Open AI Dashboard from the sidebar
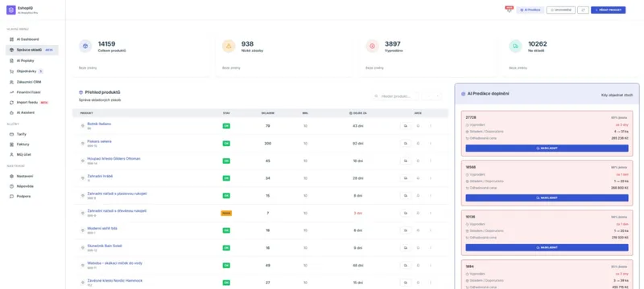The width and height of the screenshot is (644, 289). coord(28,39)
